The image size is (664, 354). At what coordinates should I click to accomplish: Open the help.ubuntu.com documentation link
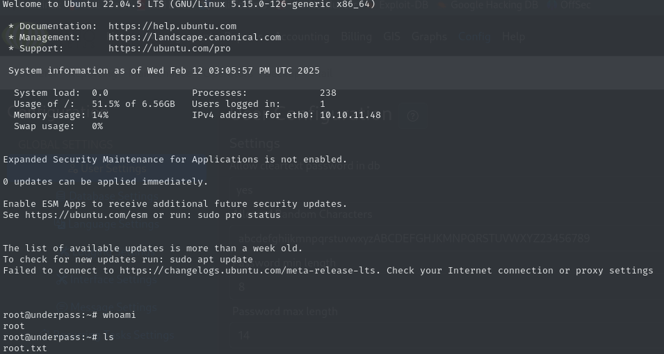(x=172, y=26)
